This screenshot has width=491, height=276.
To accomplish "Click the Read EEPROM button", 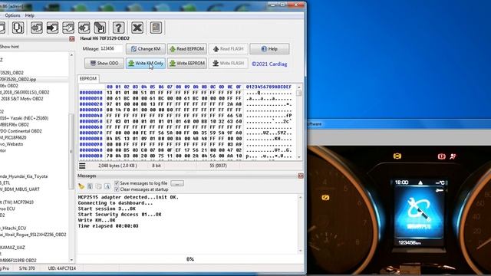I will pyautogui.click(x=187, y=49).
